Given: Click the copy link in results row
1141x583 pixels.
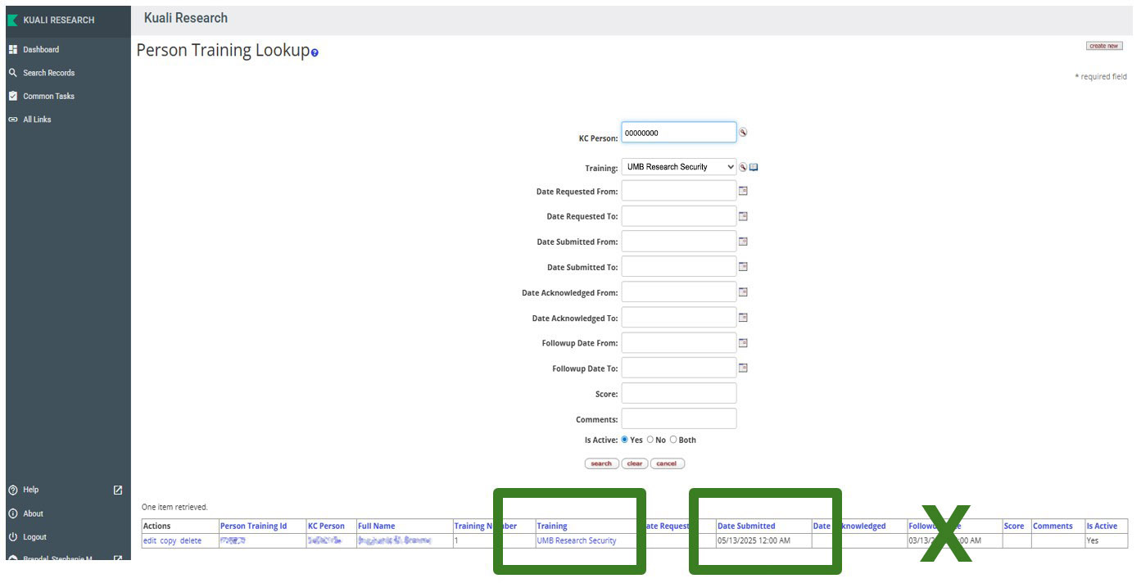Looking at the screenshot, I should point(168,540).
